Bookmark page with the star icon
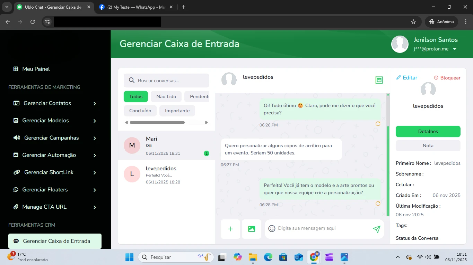 (x=413, y=22)
